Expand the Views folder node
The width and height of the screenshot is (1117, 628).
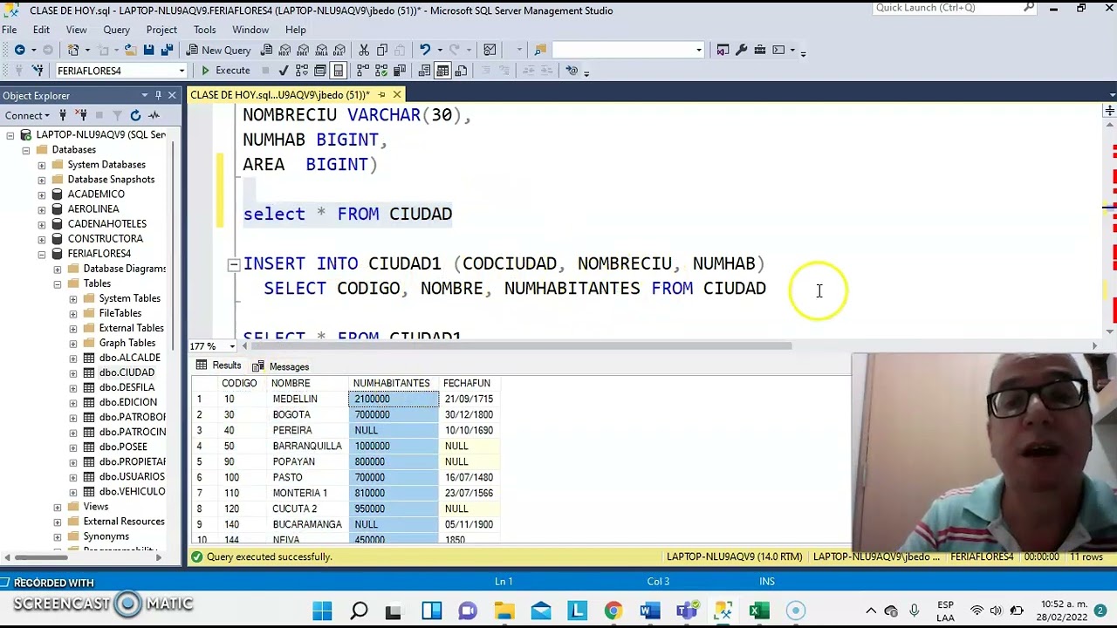[58, 507]
